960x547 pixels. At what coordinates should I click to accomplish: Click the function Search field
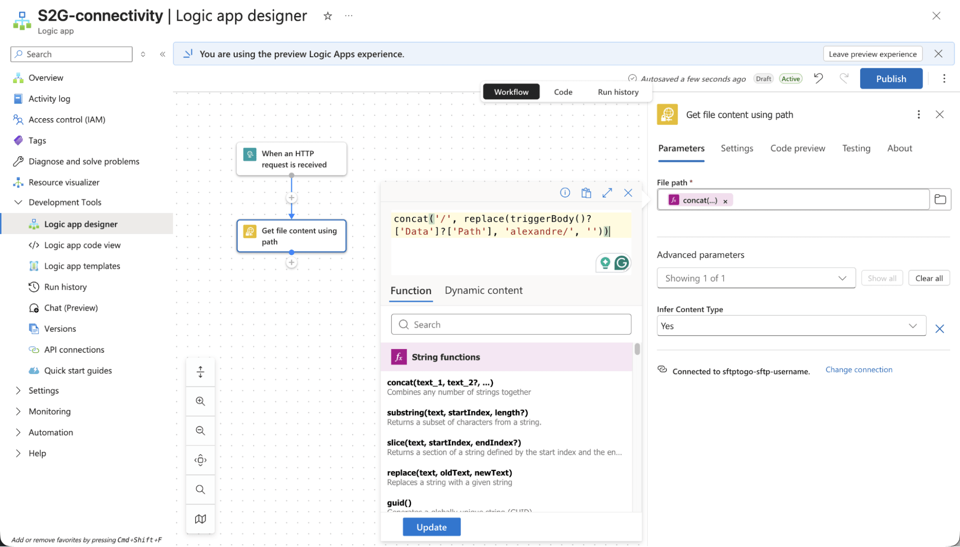coord(511,324)
